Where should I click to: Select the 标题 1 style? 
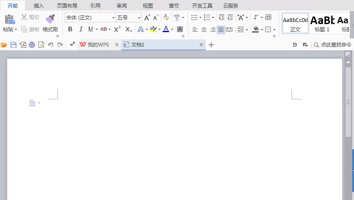(x=322, y=24)
